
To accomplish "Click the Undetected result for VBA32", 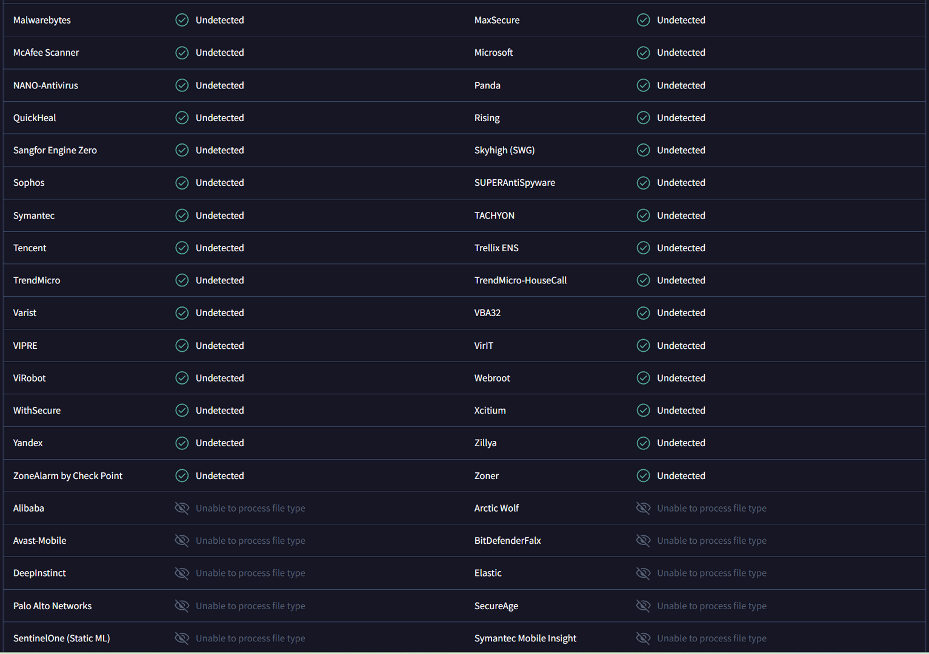I will pyautogui.click(x=681, y=312).
